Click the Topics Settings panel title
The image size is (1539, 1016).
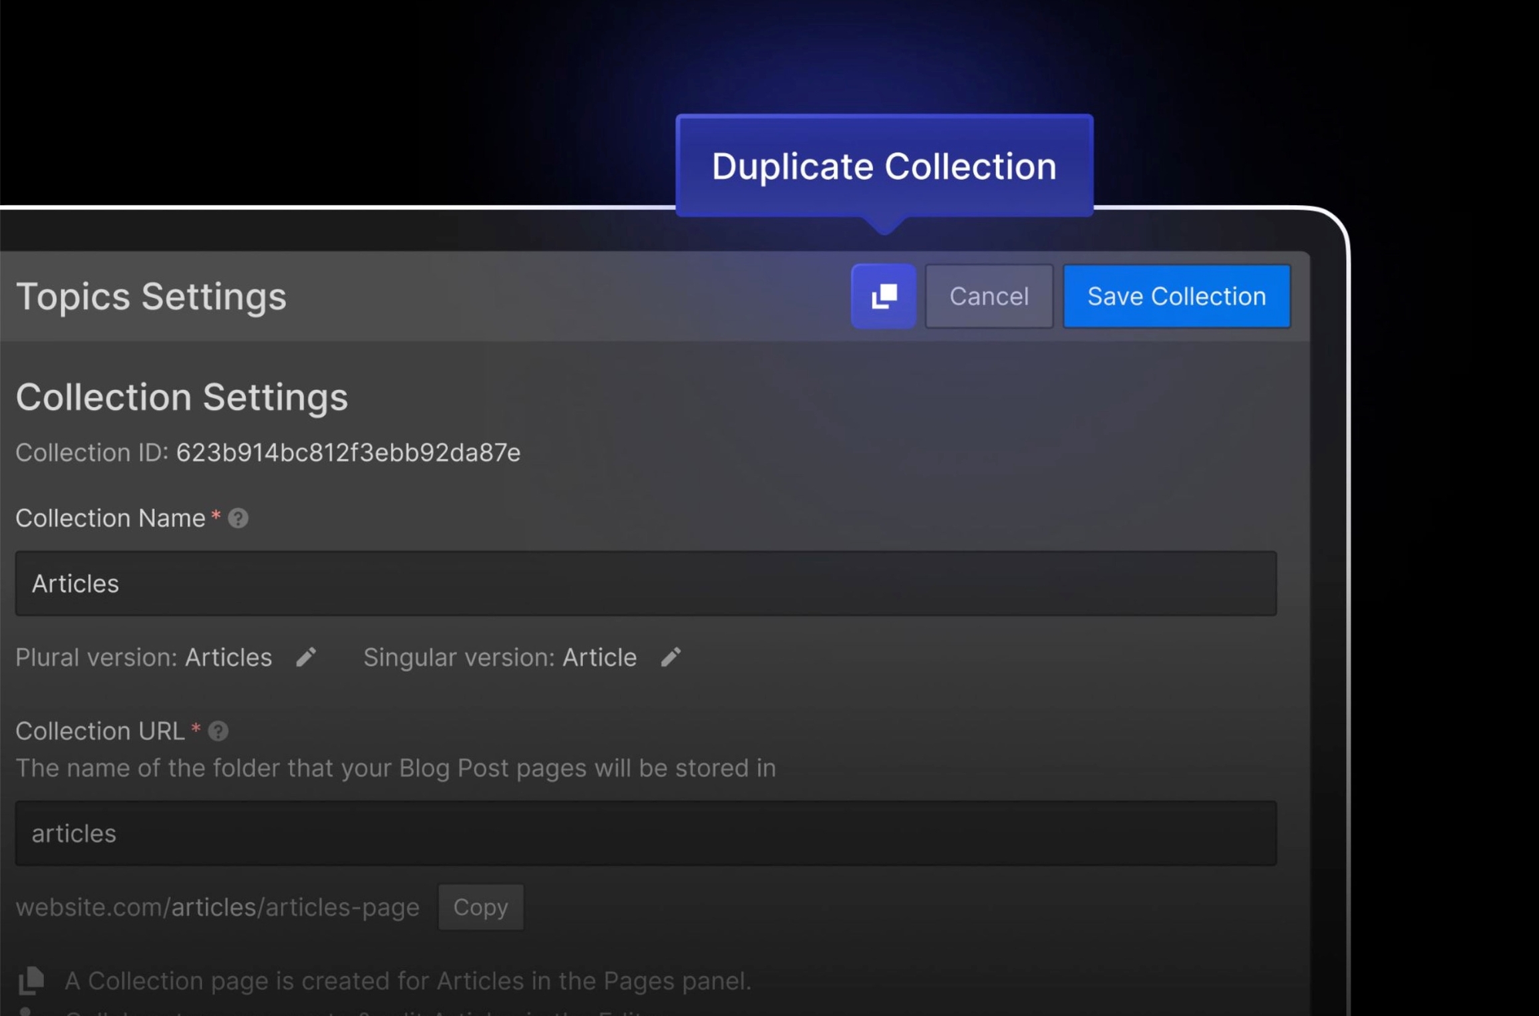(151, 296)
